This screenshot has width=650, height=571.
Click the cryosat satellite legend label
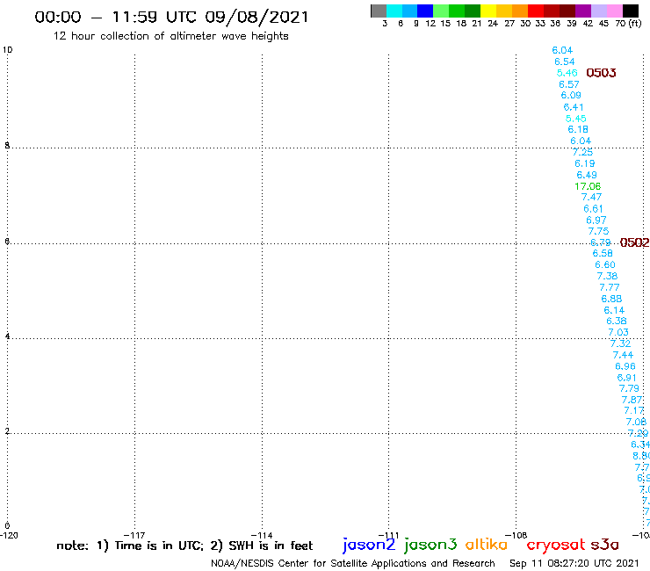point(555,545)
